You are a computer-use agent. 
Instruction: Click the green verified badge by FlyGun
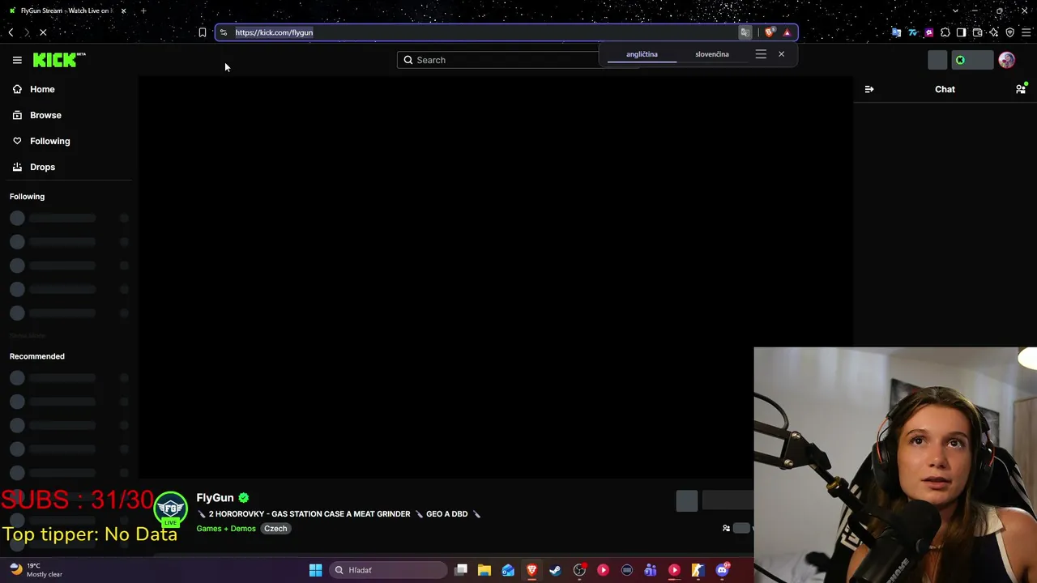click(x=244, y=498)
